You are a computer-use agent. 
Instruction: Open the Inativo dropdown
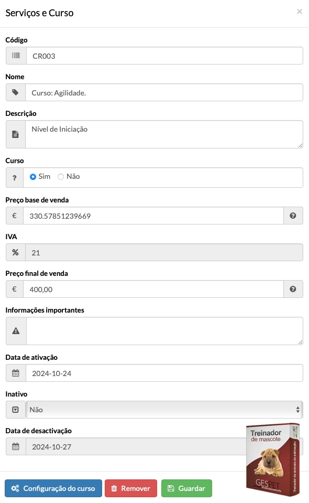pyautogui.click(x=164, y=410)
